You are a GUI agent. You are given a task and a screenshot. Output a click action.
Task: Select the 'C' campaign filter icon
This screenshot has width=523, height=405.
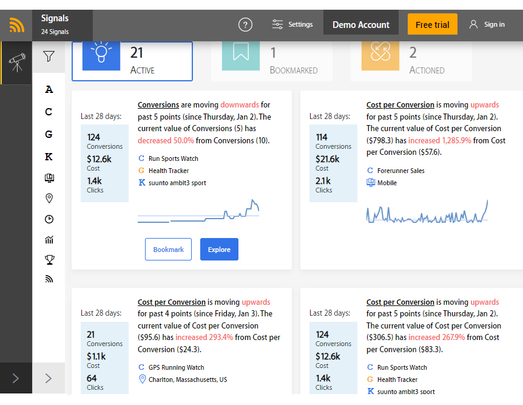pos(49,112)
